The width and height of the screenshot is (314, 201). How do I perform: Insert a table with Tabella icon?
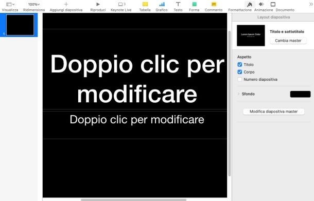[x=145, y=4]
